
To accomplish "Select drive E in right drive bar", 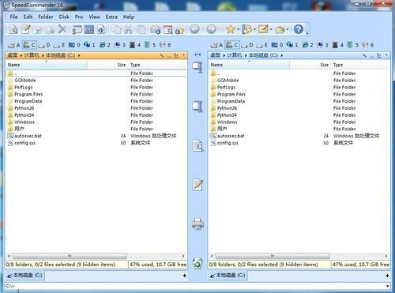I will [x=262, y=45].
